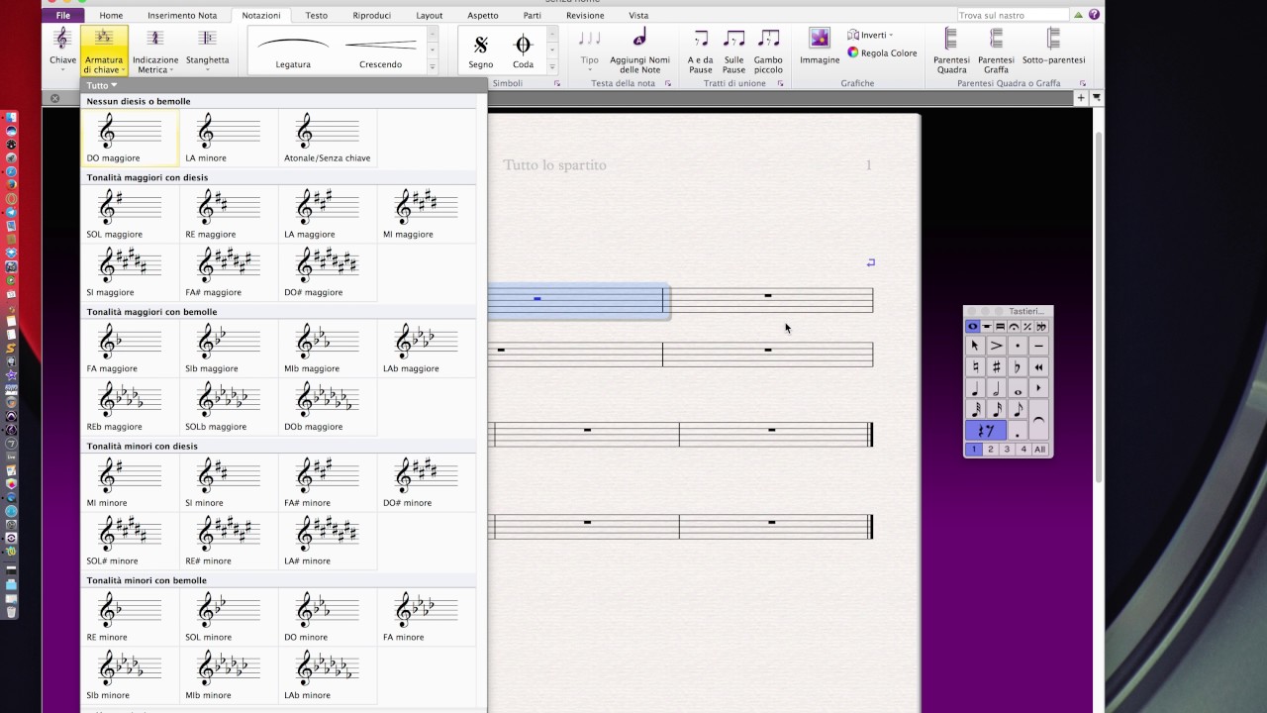Select the Legatura slur line
Image resolution: width=1267 pixels, height=713 pixels.
tap(293, 50)
